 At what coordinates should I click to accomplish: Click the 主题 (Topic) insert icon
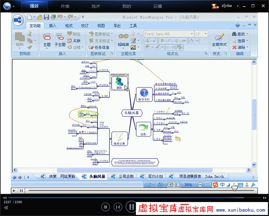tap(47, 37)
